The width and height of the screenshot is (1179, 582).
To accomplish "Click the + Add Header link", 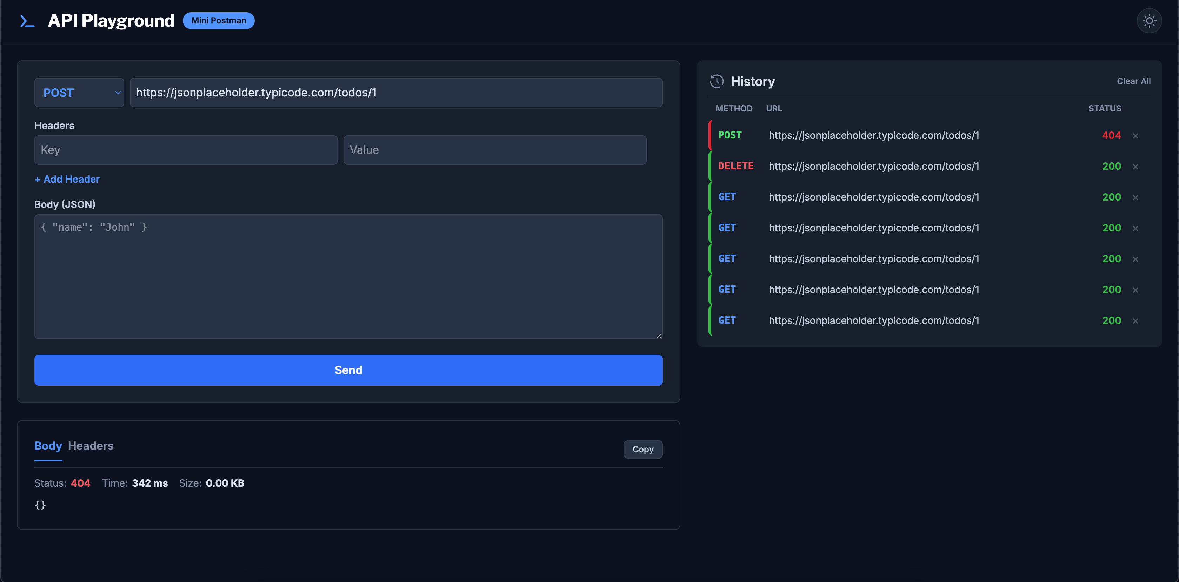I will coord(67,179).
